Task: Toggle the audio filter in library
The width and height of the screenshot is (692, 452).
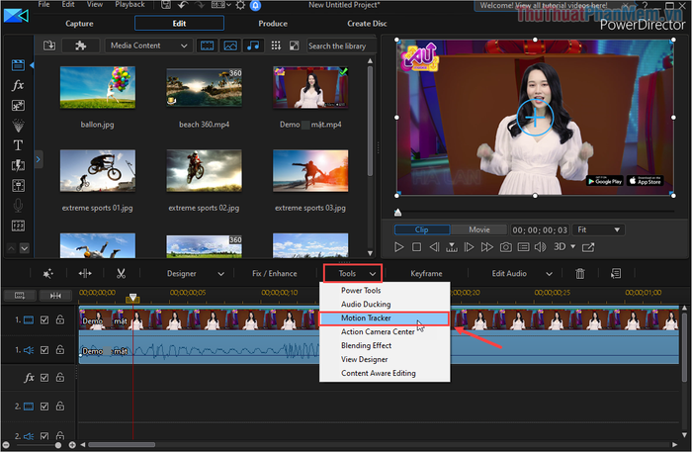Action: pyautogui.click(x=253, y=45)
